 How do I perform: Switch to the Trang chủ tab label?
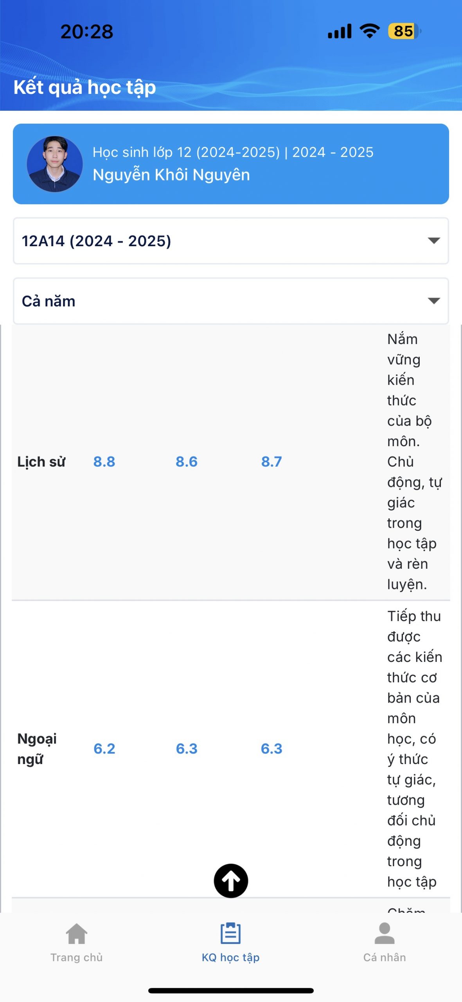coord(77,957)
